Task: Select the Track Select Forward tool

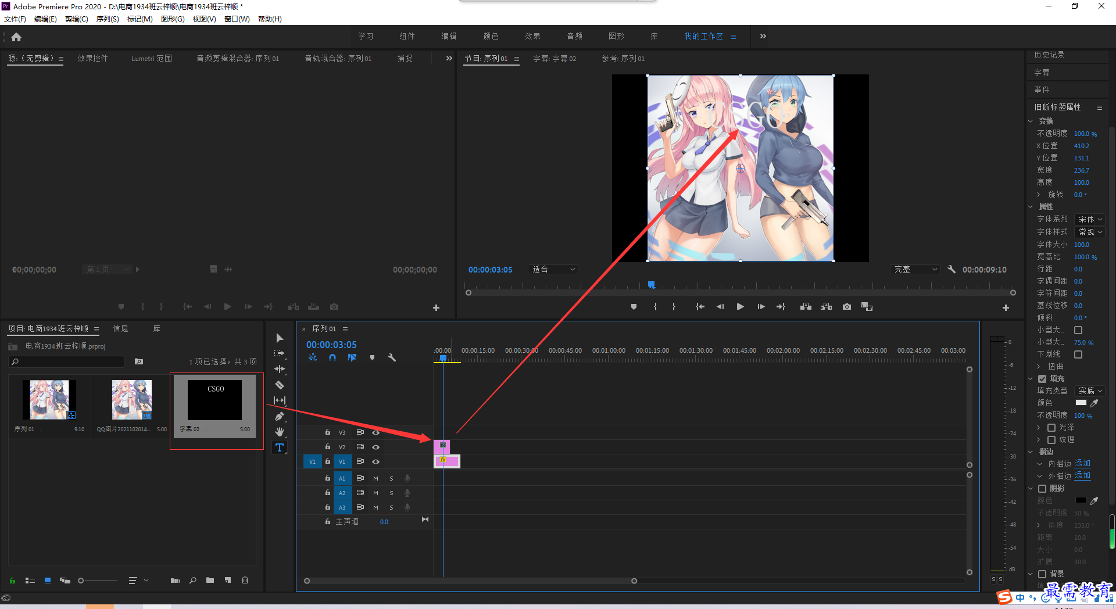Action: 280,353
